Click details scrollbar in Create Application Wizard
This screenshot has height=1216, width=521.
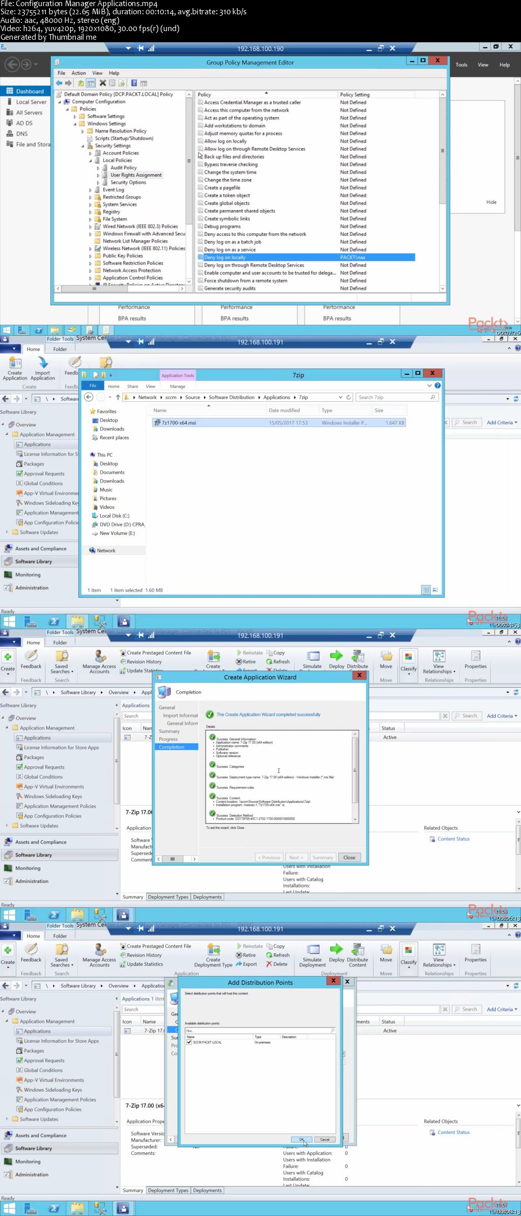click(355, 770)
